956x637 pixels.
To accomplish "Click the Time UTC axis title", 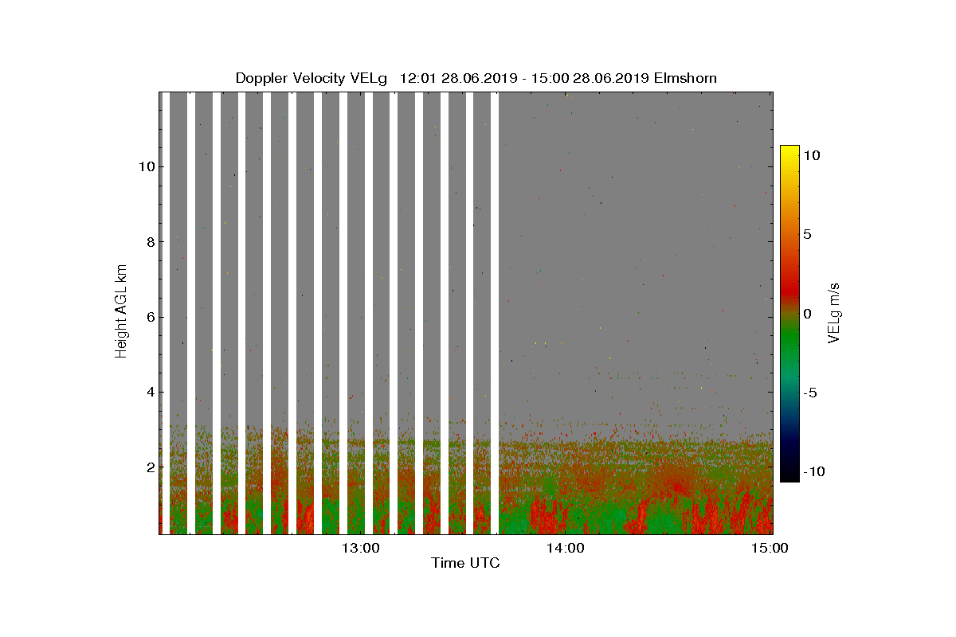I will click(465, 564).
